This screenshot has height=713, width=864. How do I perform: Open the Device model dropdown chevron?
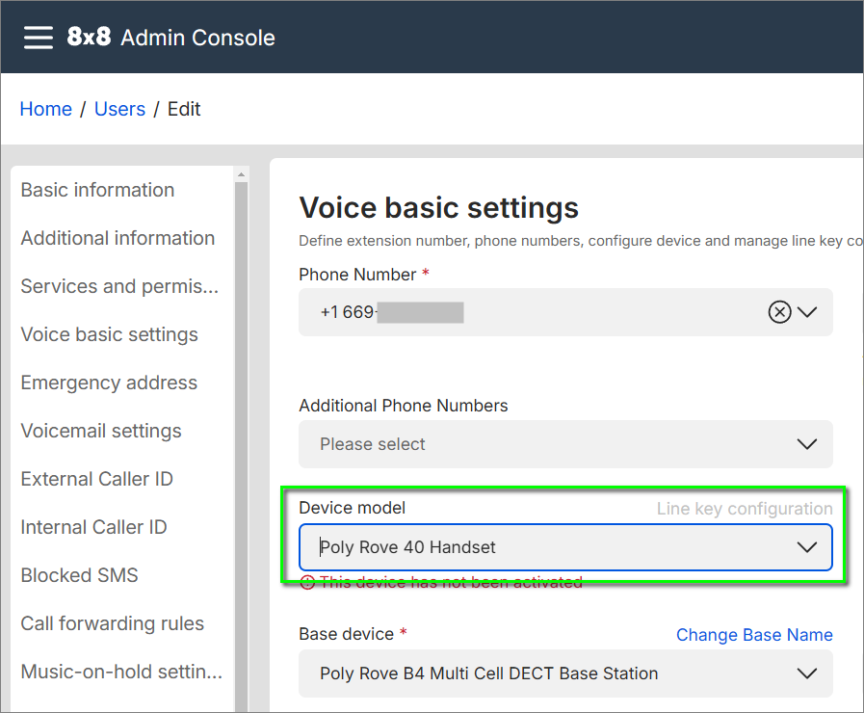[x=807, y=547]
